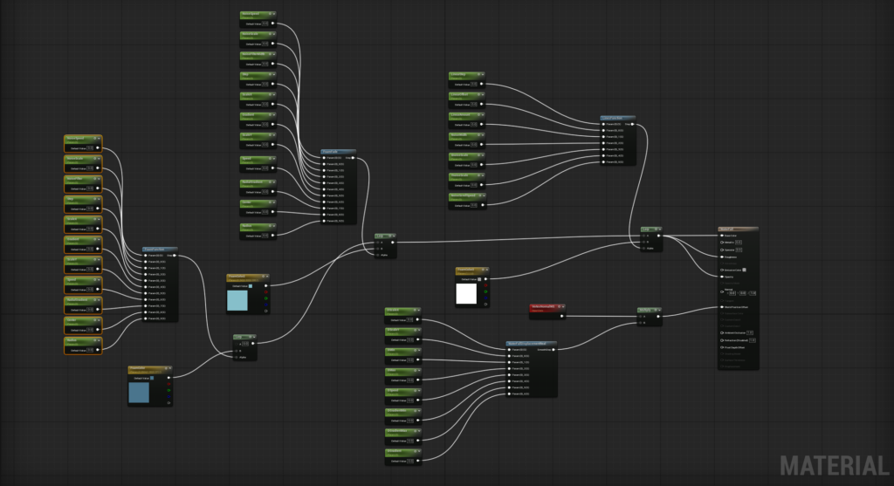The width and height of the screenshot is (894, 486).
Task: Click the red channel pin on the white color node
Action: 485,284
